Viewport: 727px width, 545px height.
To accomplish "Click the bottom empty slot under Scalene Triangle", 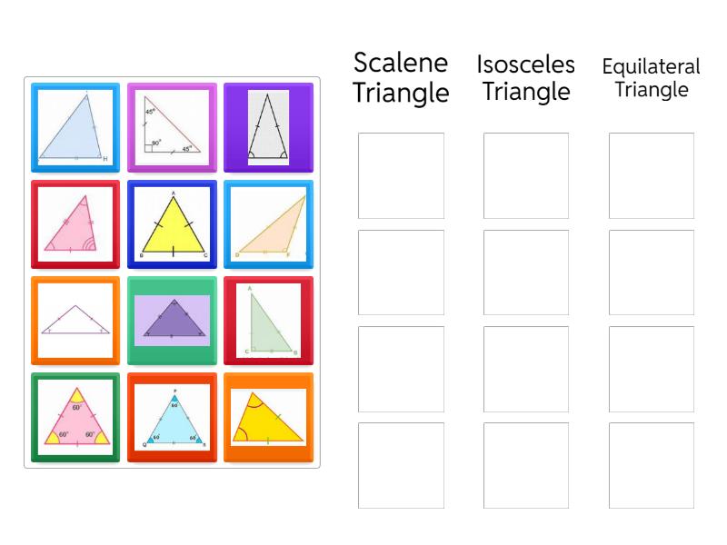I will [401, 465].
